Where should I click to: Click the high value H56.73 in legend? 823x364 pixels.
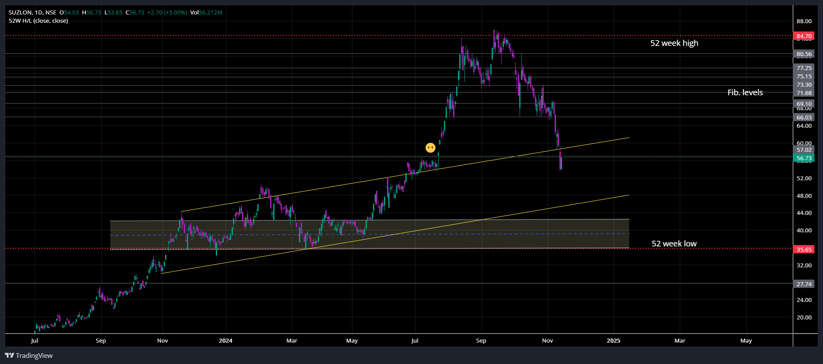(x=91, y=13)
